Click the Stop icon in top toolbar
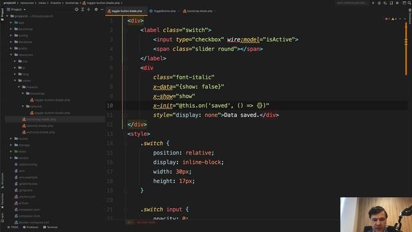Image resolution: width=412 pixels, height=232 pixels. point(397,3)
